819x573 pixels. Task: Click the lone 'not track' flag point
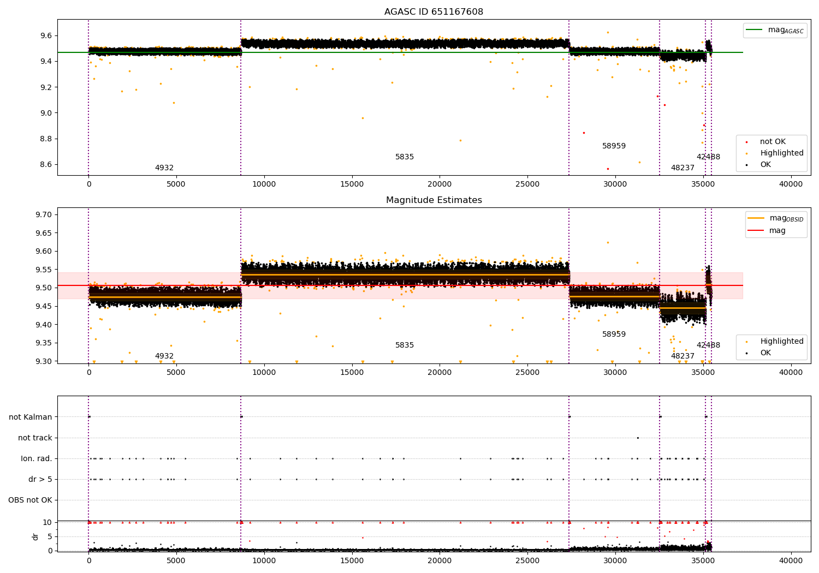pyautogui.click(x=638, y=438)
